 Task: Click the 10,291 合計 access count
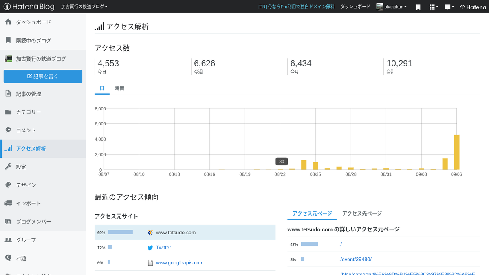399,64
